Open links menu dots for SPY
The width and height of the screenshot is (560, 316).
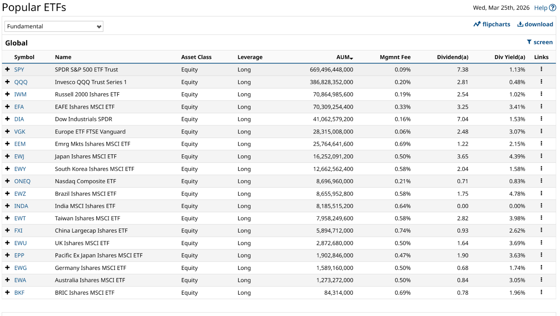point(541,69)
